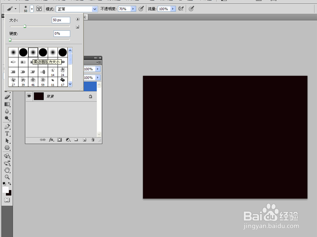Select brush preset numbered 39

(23, 82)
